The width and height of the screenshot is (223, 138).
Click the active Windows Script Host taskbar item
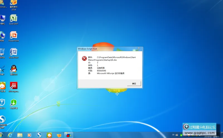[x=68, y=135]
